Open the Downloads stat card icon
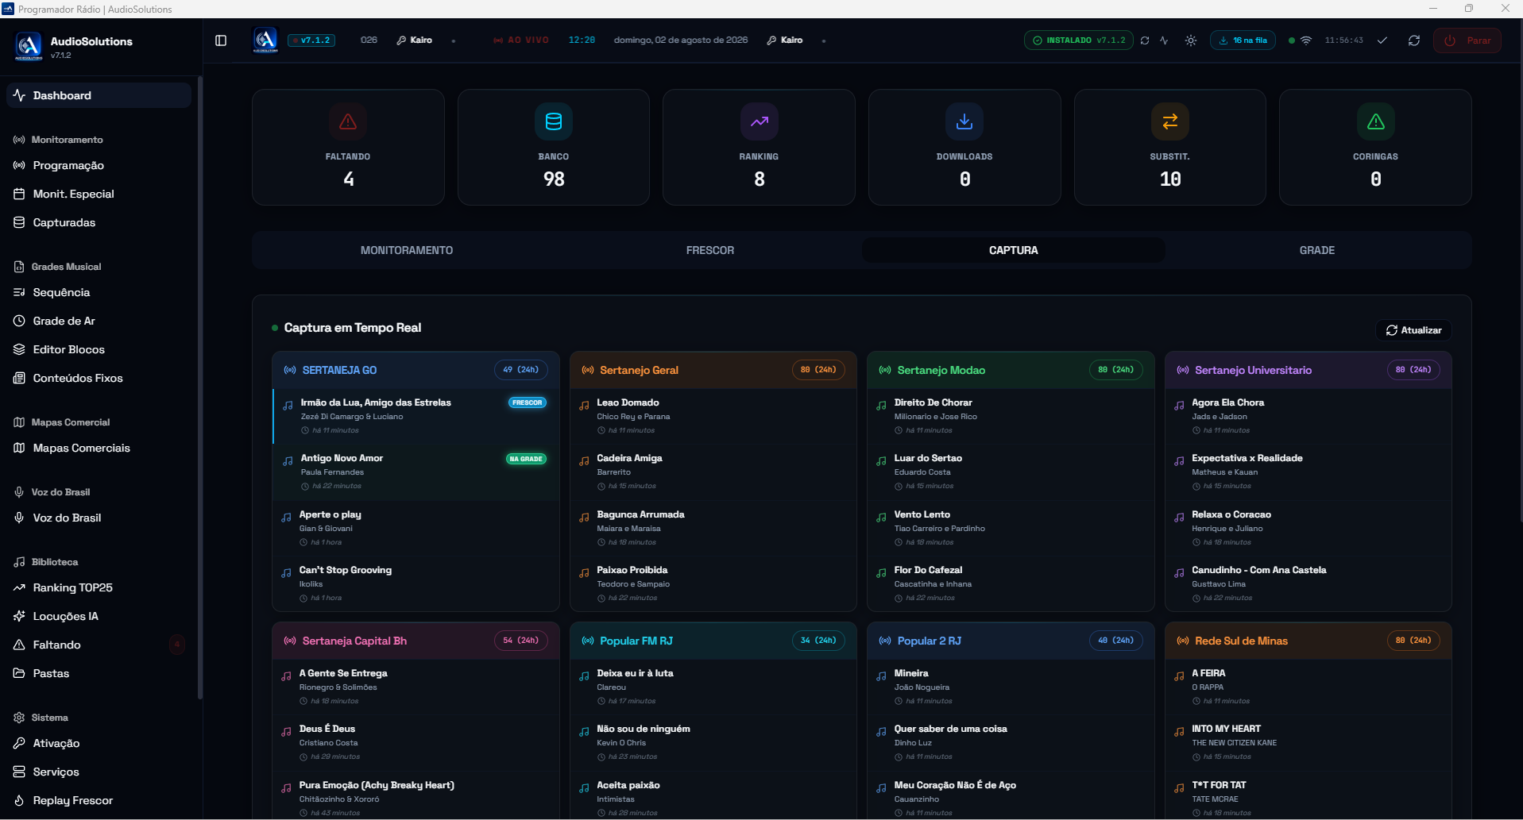1523x820 pixels. [x=964, y=121]
